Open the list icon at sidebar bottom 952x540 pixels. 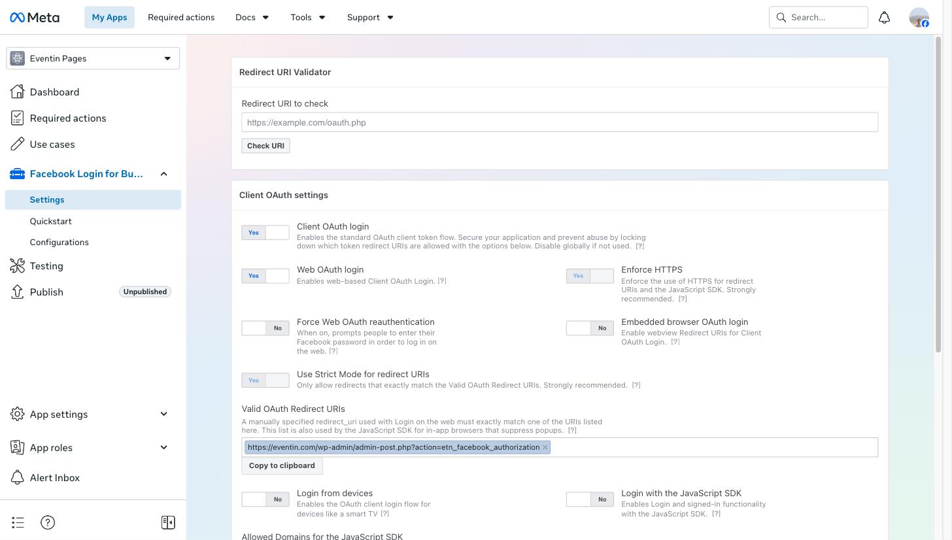coord(18,522)
